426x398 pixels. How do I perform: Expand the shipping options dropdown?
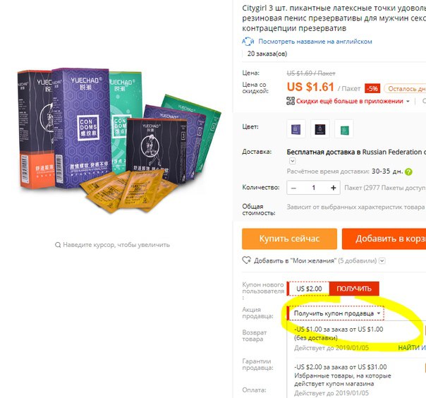click(x=292, y=161)
